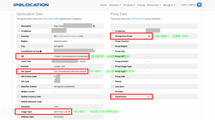Tick the Proxy City checkbox
215x120 pixels.
coord(113,51)
